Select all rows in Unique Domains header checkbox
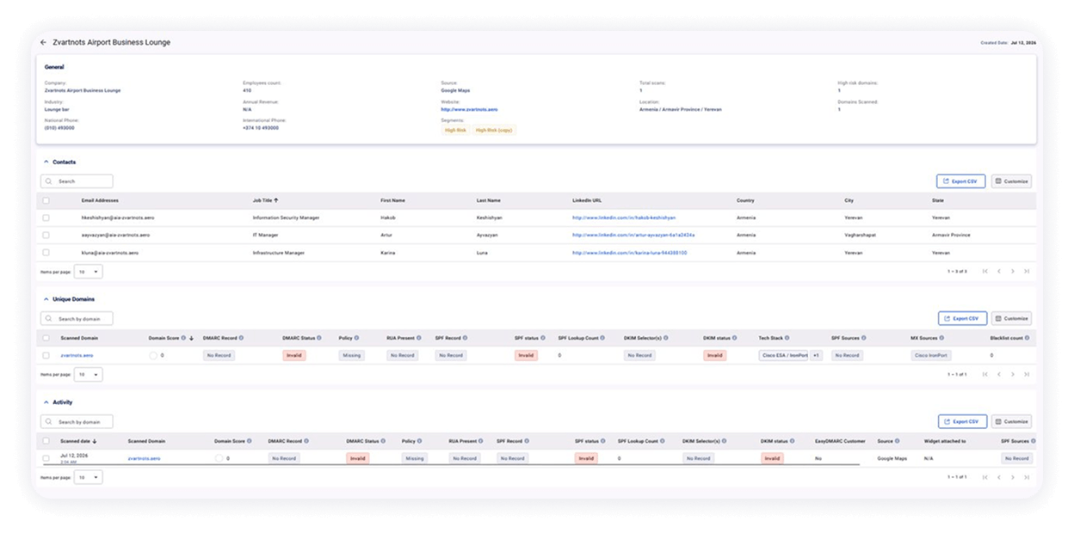The image size is (1074, 533). pyautogui.click(x=46, y=338)
